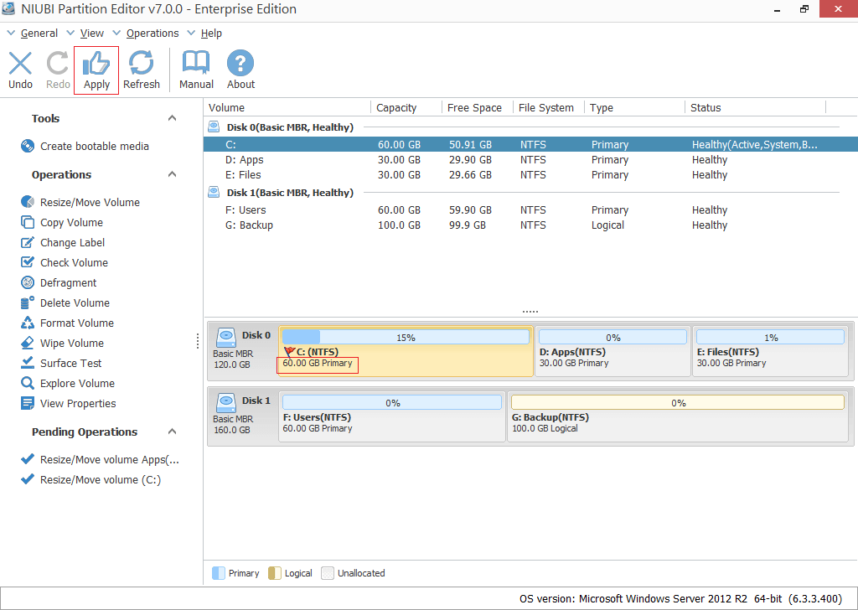Click G: Backup 0% usage bar
This screenshot has width=858, height=610.
[677, 402]
